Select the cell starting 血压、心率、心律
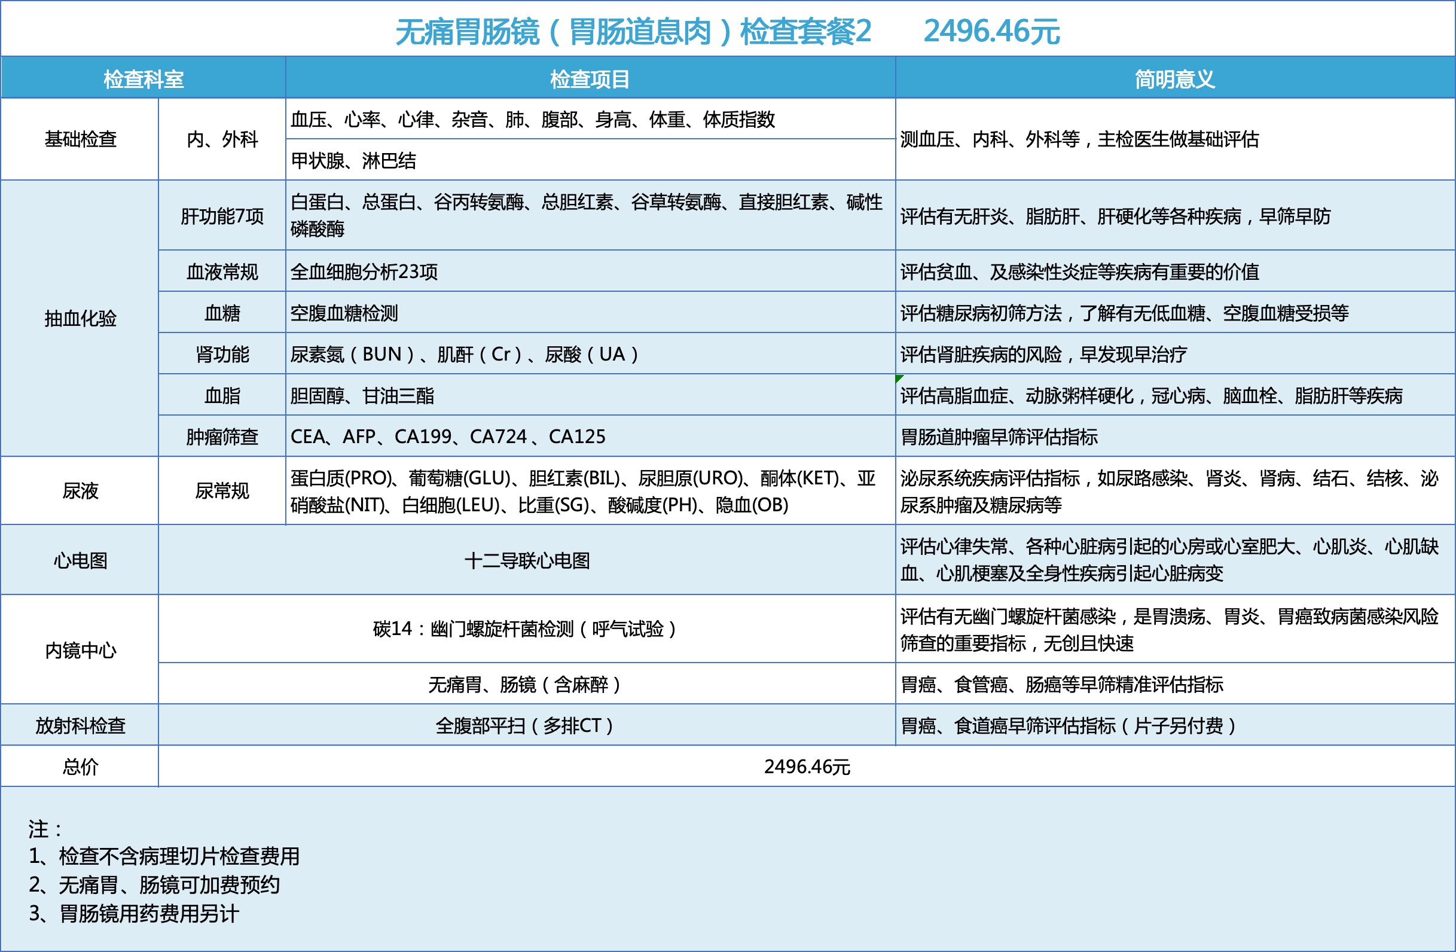Viewport: 1456px width, 952px height. point(590,120)
